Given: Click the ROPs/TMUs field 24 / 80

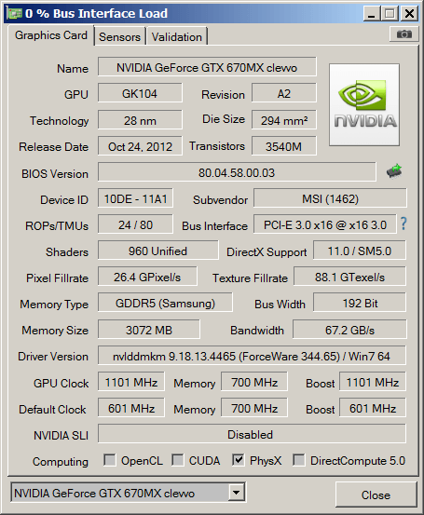Looking at the screenshot, I should (135, 224).
